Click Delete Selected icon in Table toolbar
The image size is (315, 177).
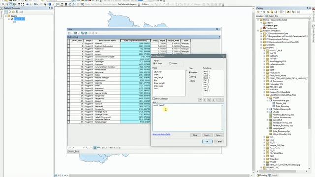click(x=96, y=33)
